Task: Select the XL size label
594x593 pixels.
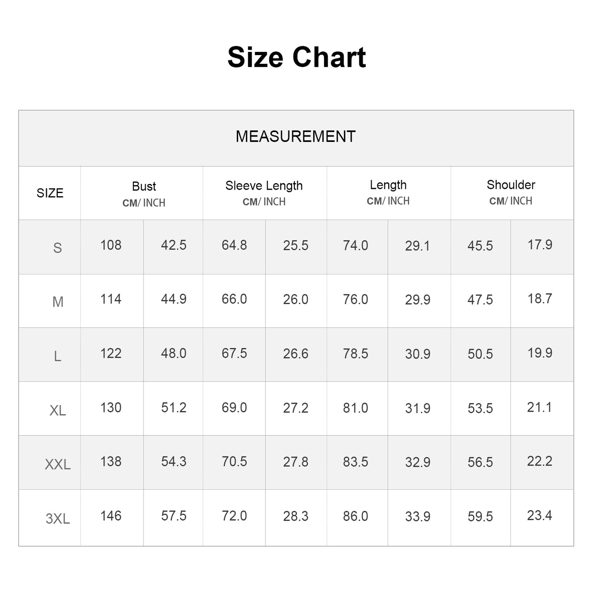Action: tap(58, 410)
